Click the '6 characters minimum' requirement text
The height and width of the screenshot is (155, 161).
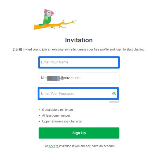57,110
